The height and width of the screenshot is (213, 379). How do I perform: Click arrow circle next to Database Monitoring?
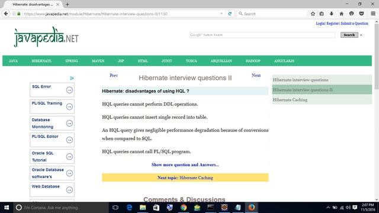69,124
